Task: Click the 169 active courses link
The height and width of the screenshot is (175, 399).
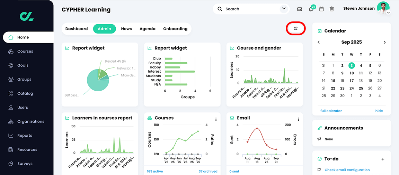Action: click(x=155, y=171)
